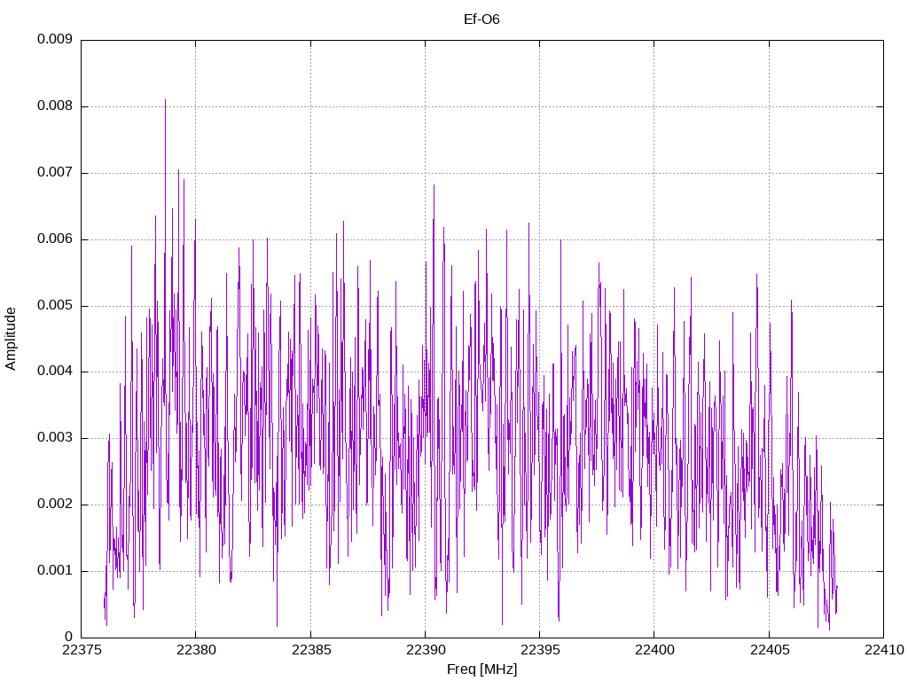Click the 22405 x-axis tick label

[x=770, y=650]
